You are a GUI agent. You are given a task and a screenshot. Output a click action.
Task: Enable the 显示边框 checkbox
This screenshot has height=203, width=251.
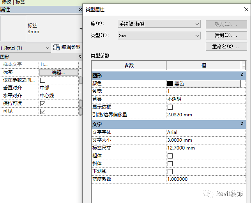coord(170,107)
